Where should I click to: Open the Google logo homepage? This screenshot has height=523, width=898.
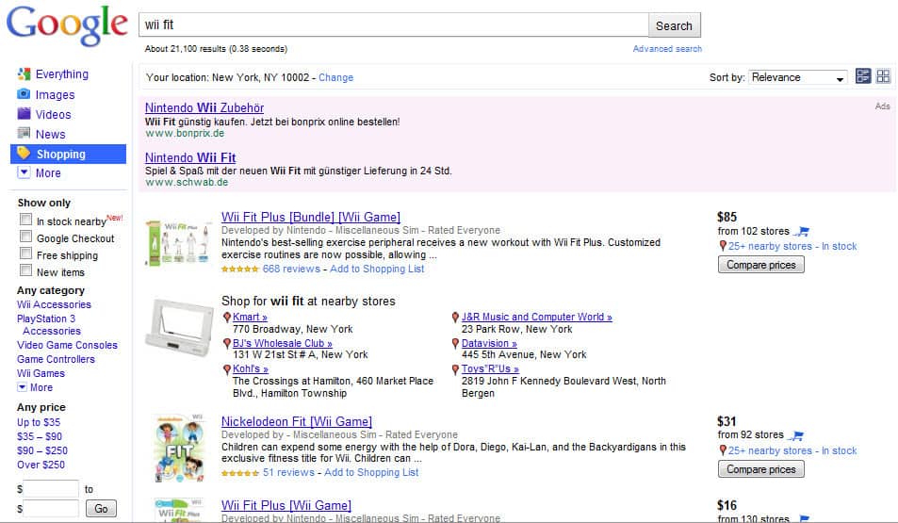(67, 25)
